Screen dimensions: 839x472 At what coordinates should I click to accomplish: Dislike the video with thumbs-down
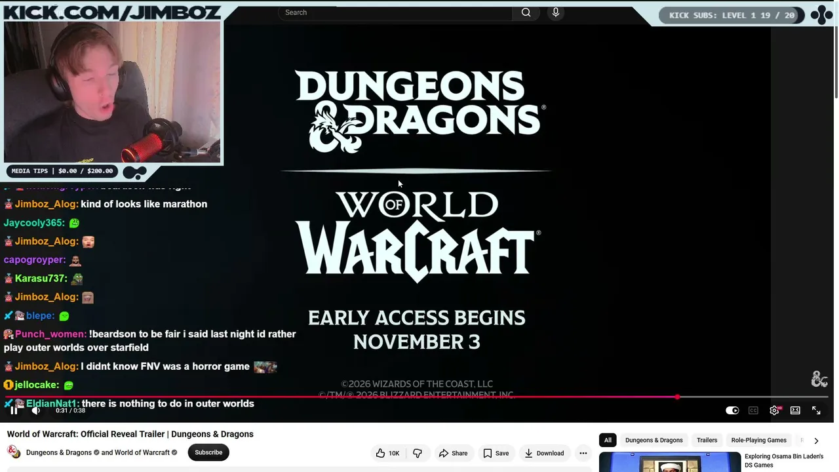click(418, 453)
